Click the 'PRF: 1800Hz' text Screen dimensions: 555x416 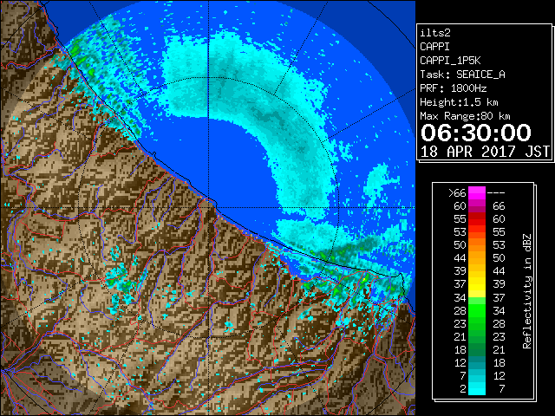(x=454, y=88)
